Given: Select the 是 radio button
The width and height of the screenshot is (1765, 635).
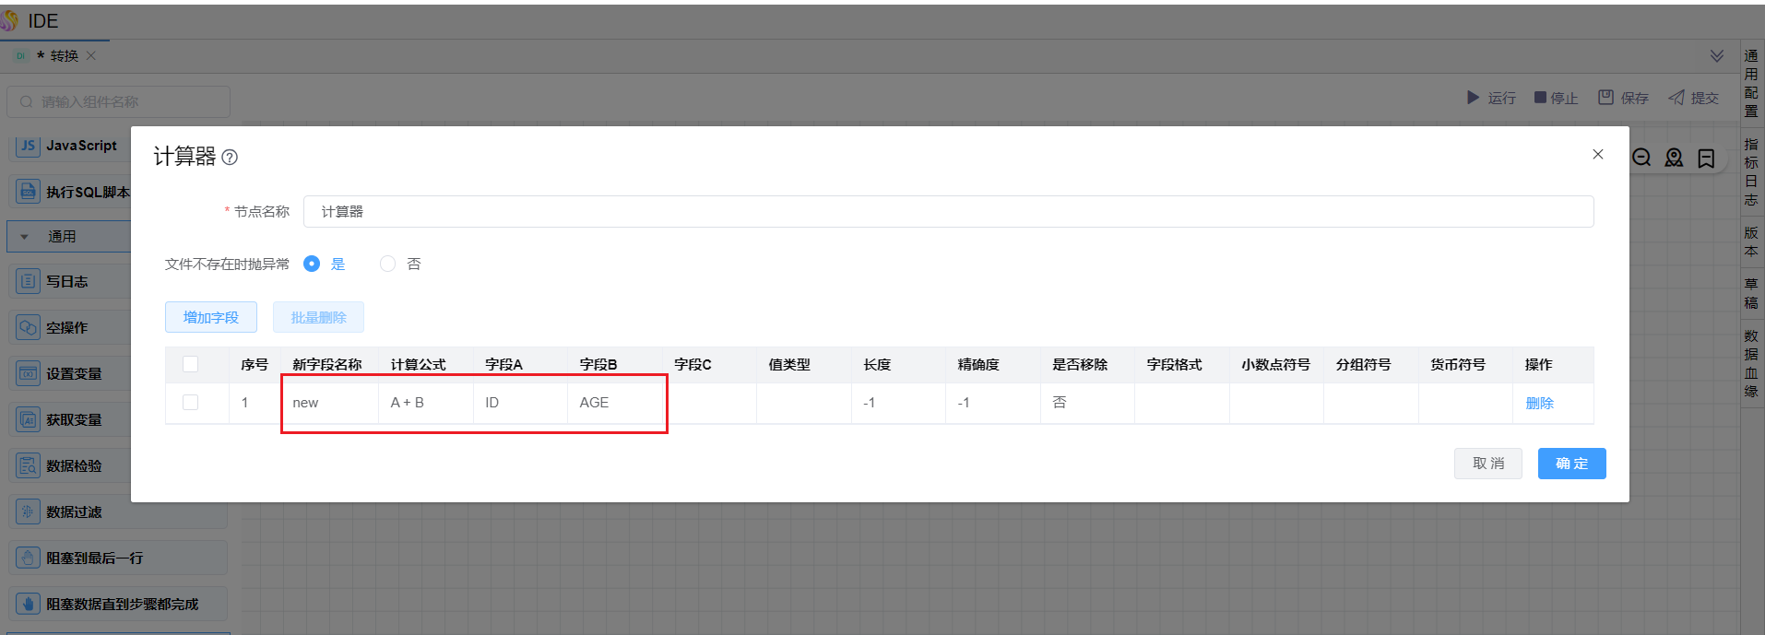Looking at the screenshot, I should coord(312,265).
